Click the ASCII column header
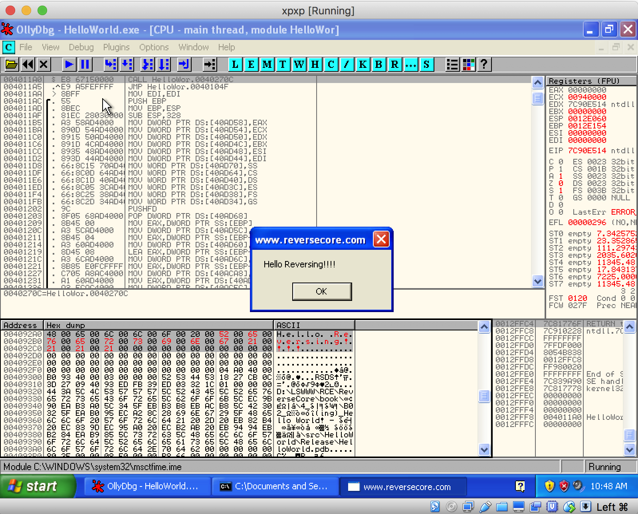This screenshot has height=514, width=638. [x=314, y=325]
